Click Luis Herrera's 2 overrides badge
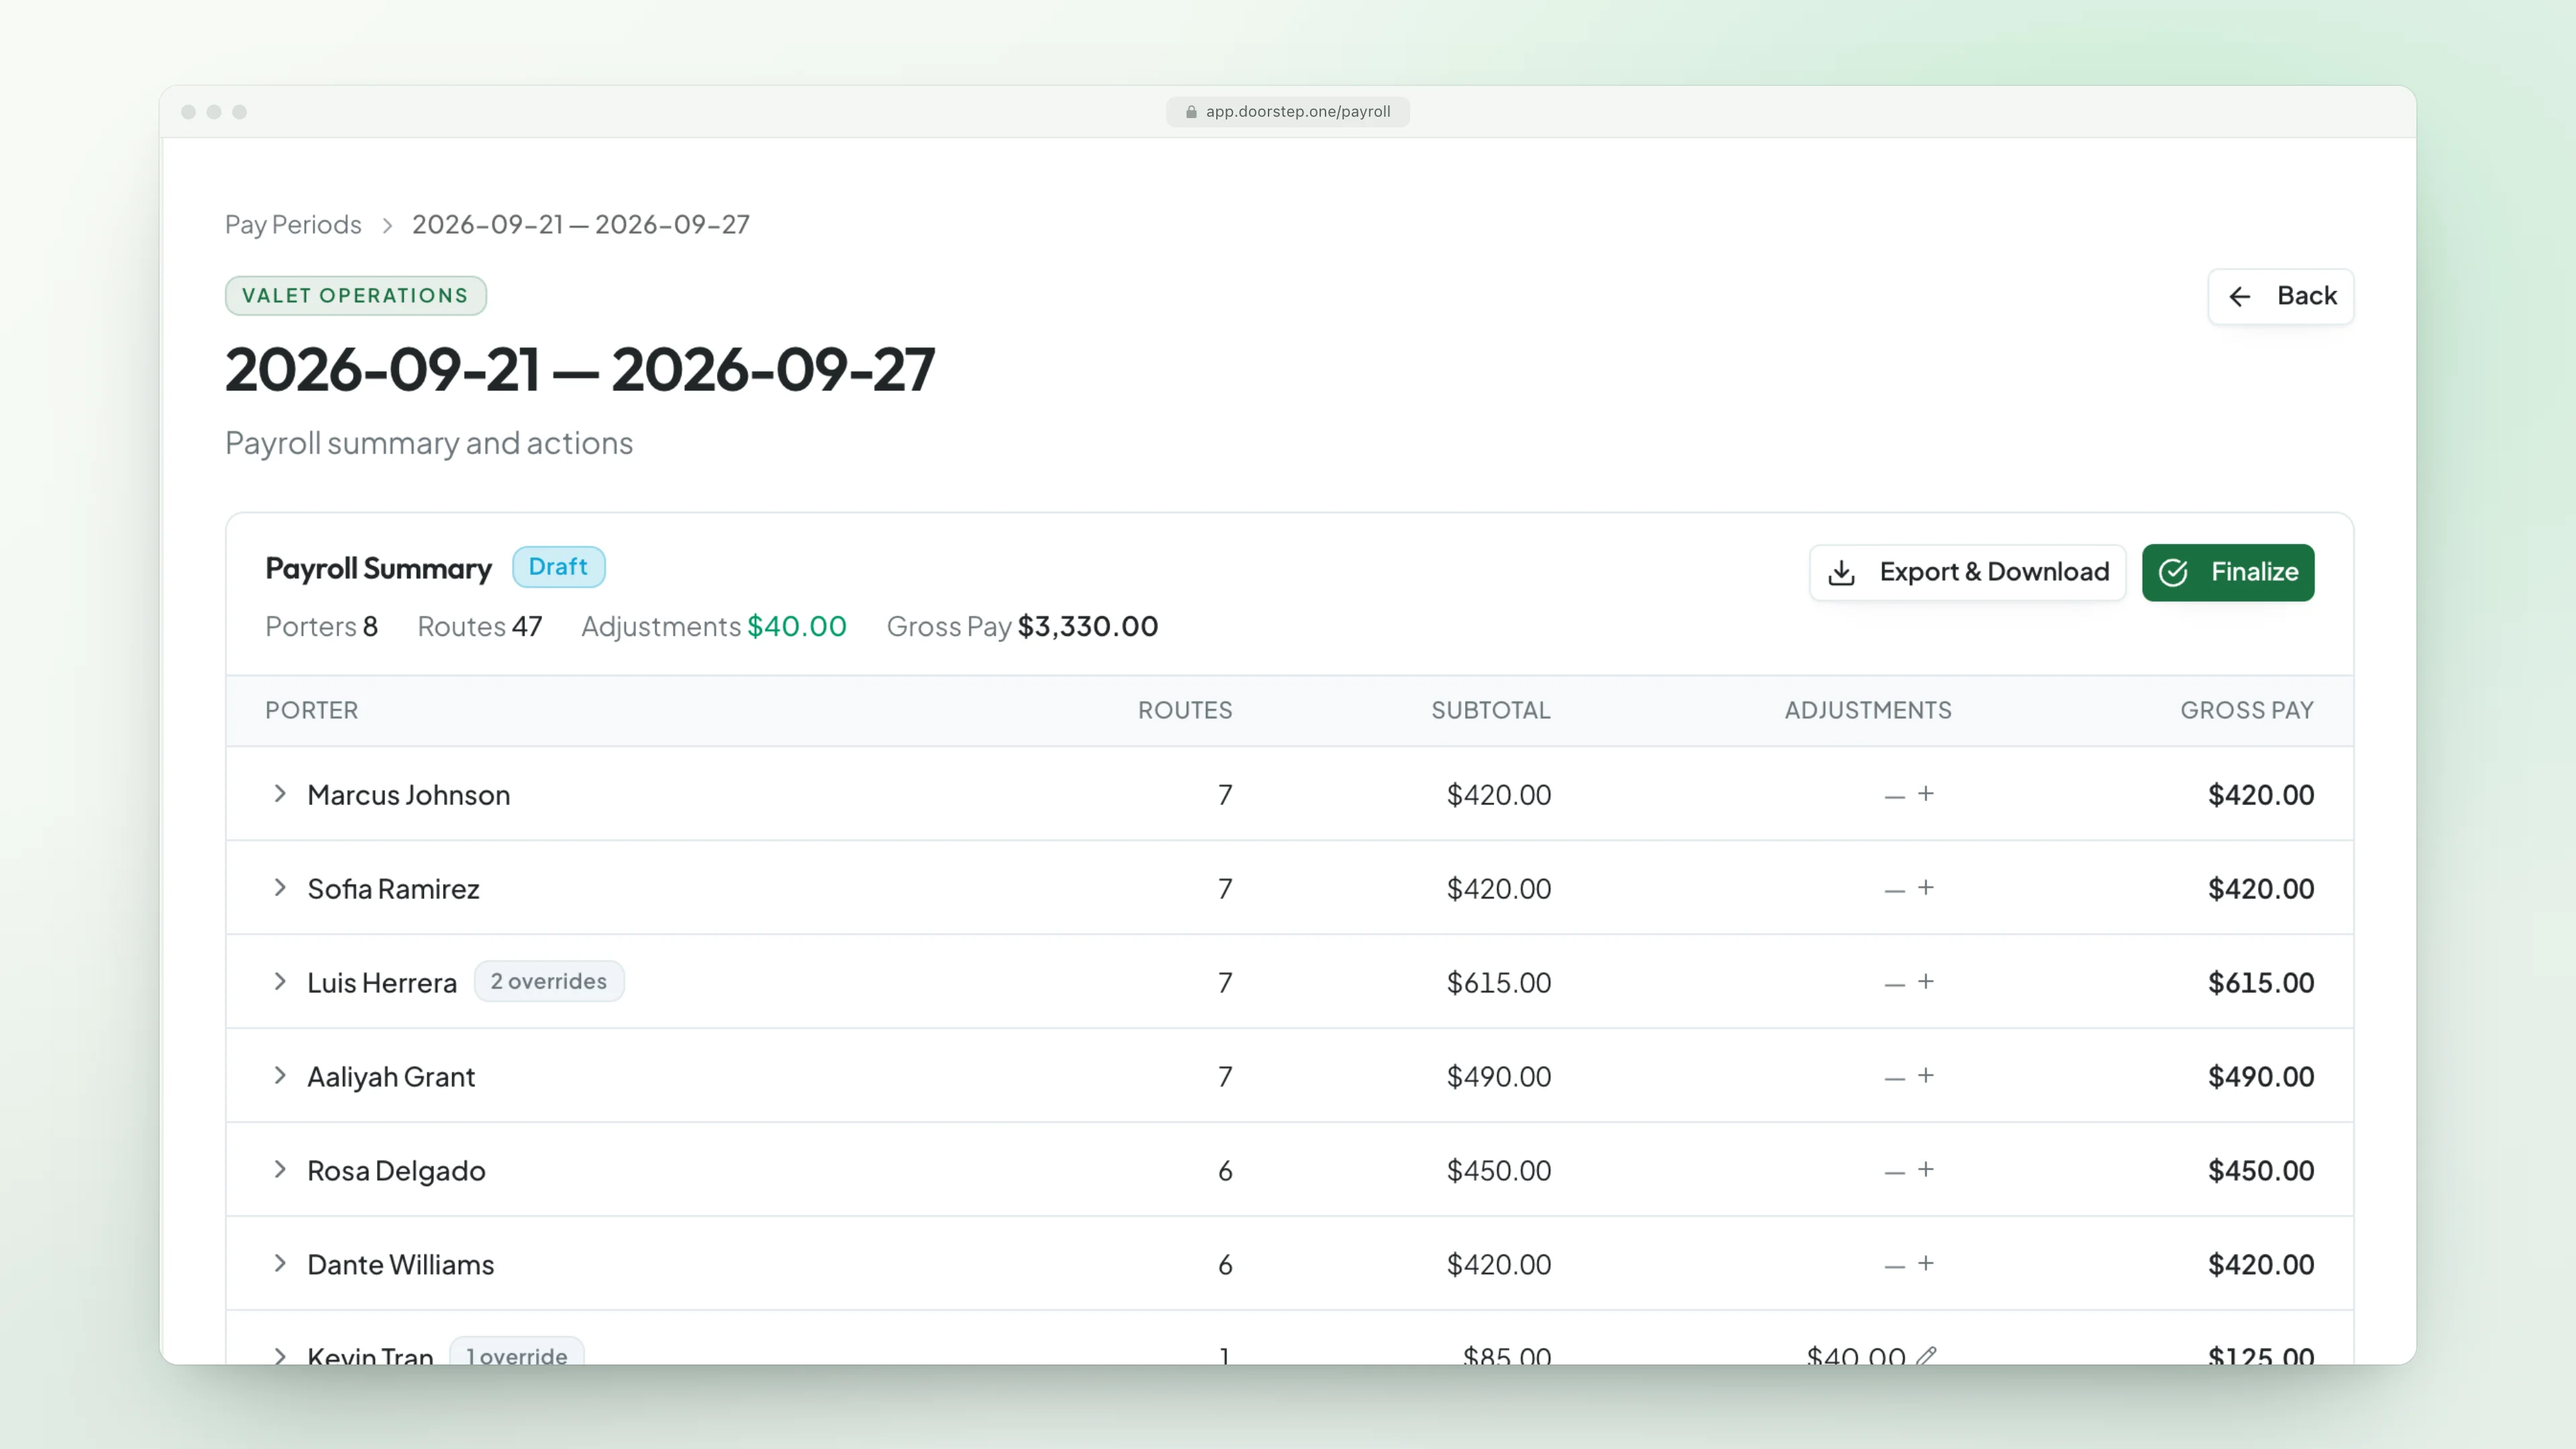The height and width of the screenshot is (1449, 2576). tap(549, 981)
